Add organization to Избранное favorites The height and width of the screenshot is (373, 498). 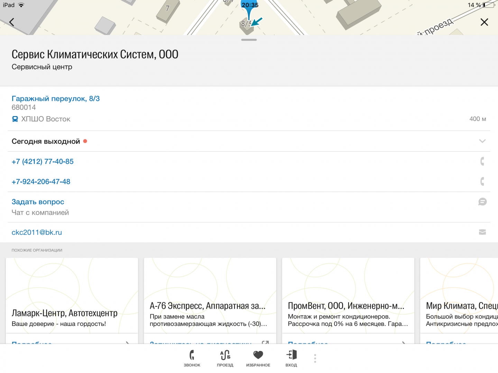[x=258, y=358]
